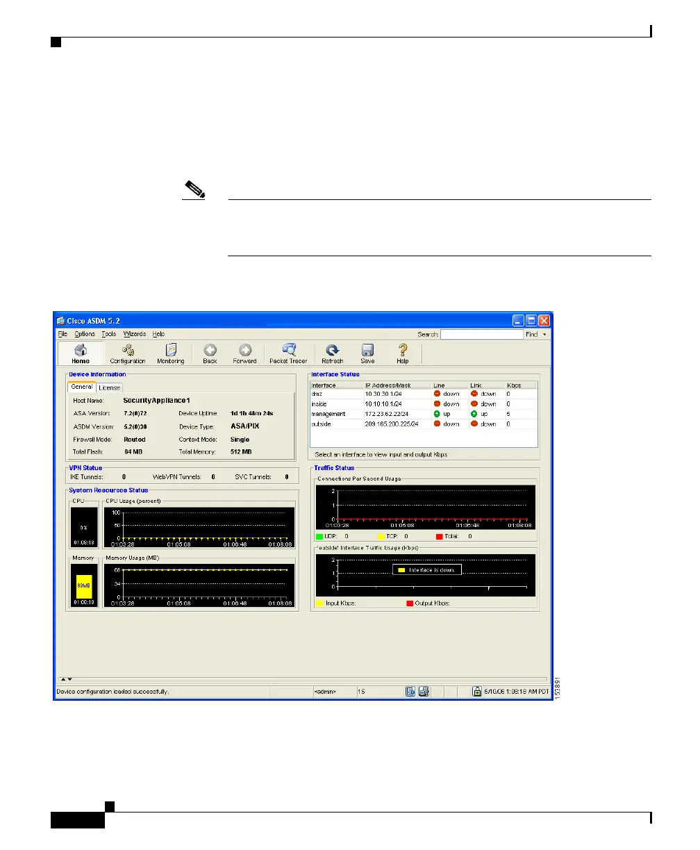The width and height of the screenshot is (700, 850).
Task: Sort by the Kbps column header
Action: click(522, 385)
